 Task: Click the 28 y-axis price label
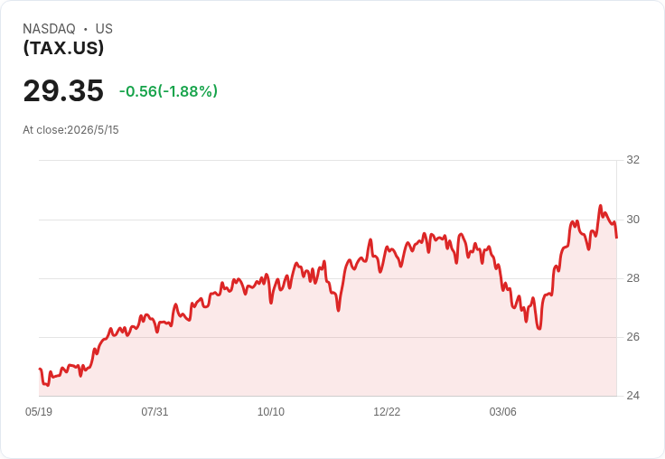coord(632,278)
